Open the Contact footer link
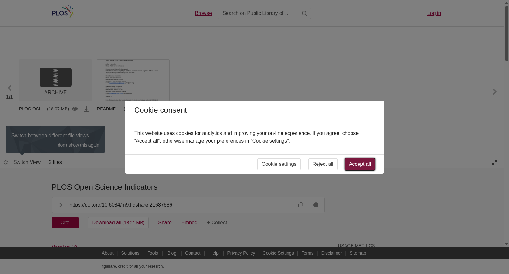Screen dimensions: 509x274 tap(193, 253)
